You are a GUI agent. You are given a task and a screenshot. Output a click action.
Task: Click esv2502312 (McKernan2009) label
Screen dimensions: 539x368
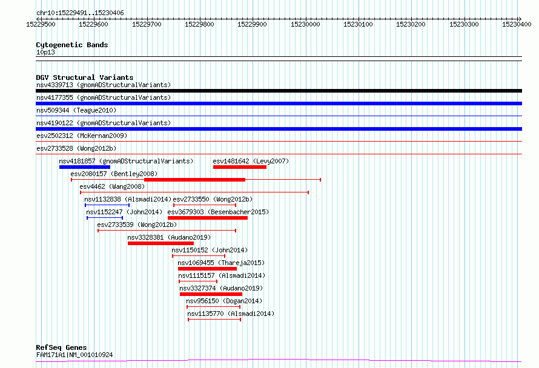82,136
